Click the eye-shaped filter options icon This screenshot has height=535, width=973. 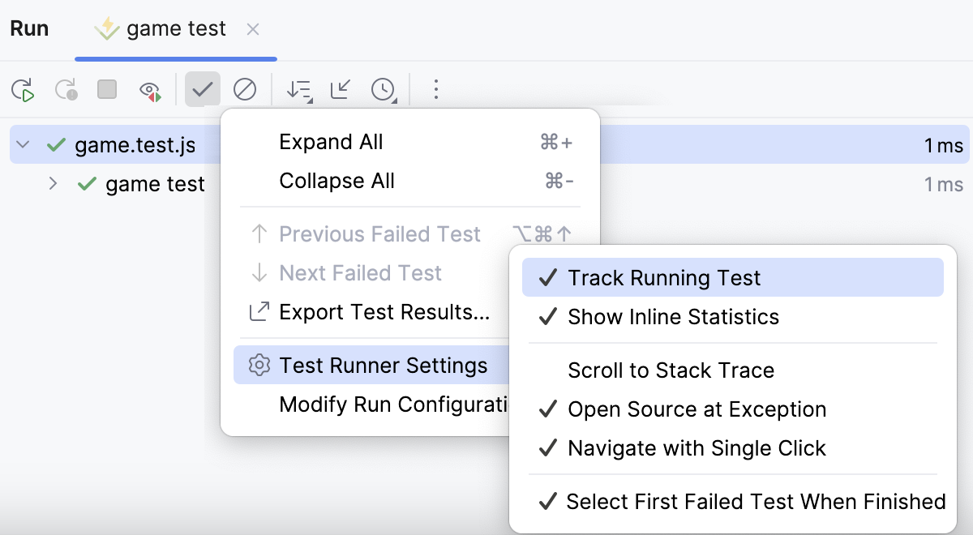[x=150, y=89]
